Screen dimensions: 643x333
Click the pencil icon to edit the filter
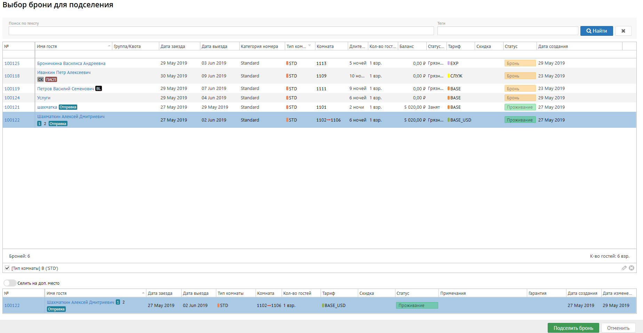624,268
